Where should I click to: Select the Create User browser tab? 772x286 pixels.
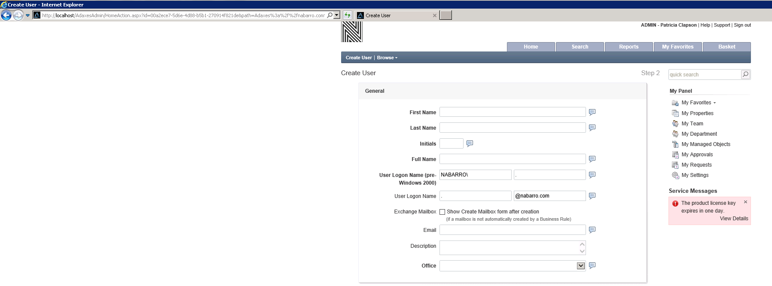pos(397,15)
